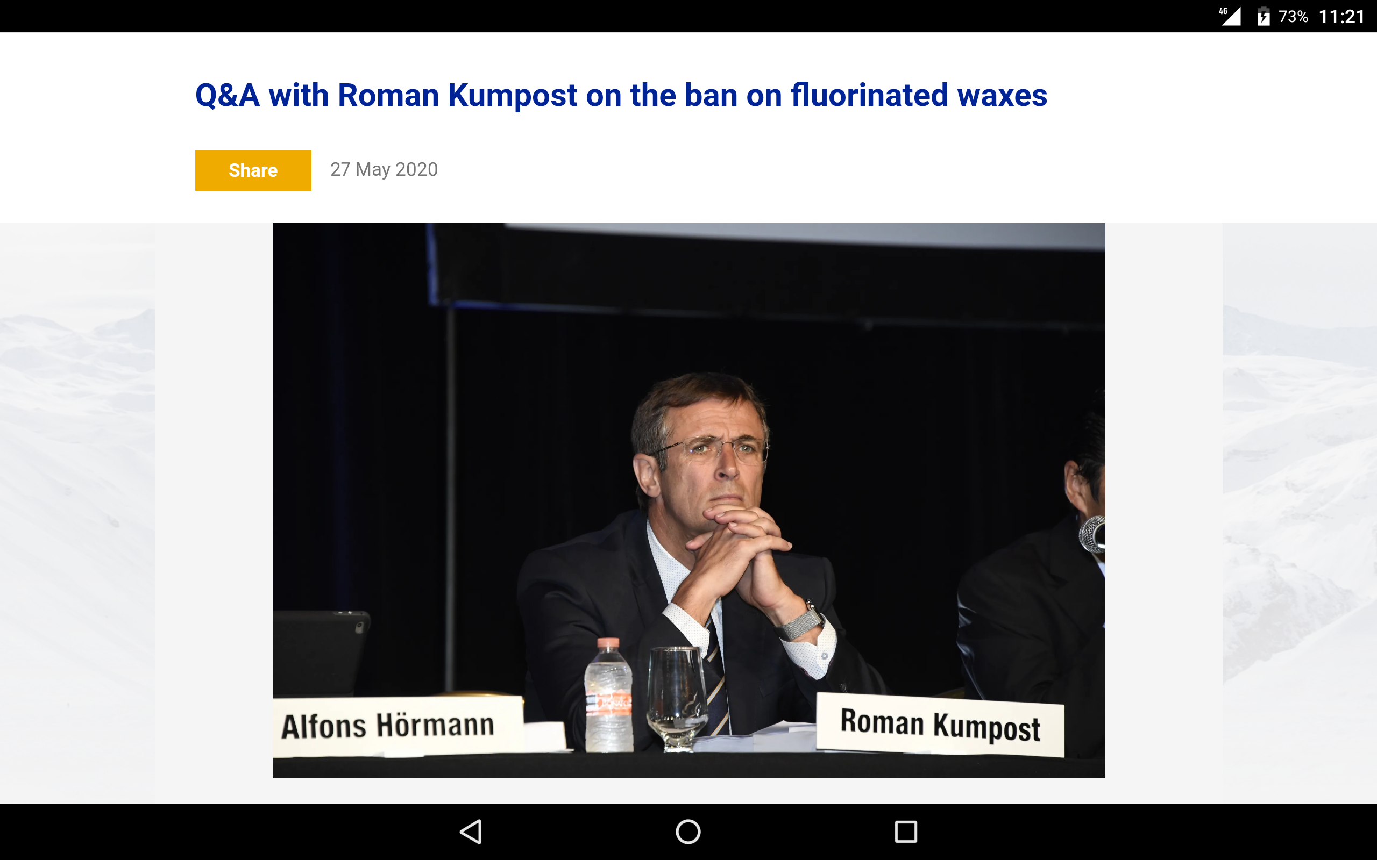Screen dimensions: 1377x860
Task: Tap the 4G signal strength icon
Action: (x=1230, y=16)
